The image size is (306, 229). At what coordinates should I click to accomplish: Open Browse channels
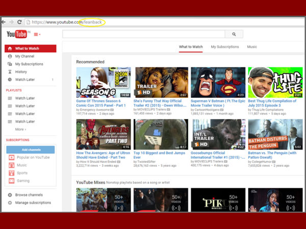coord(29,195)
